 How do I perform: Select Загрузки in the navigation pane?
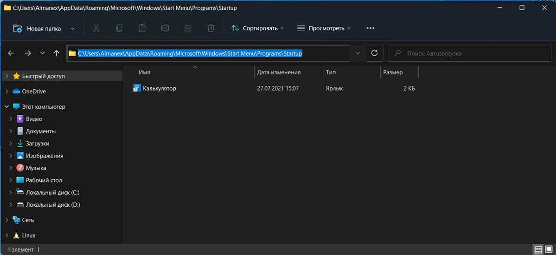(x=37, y=144)
